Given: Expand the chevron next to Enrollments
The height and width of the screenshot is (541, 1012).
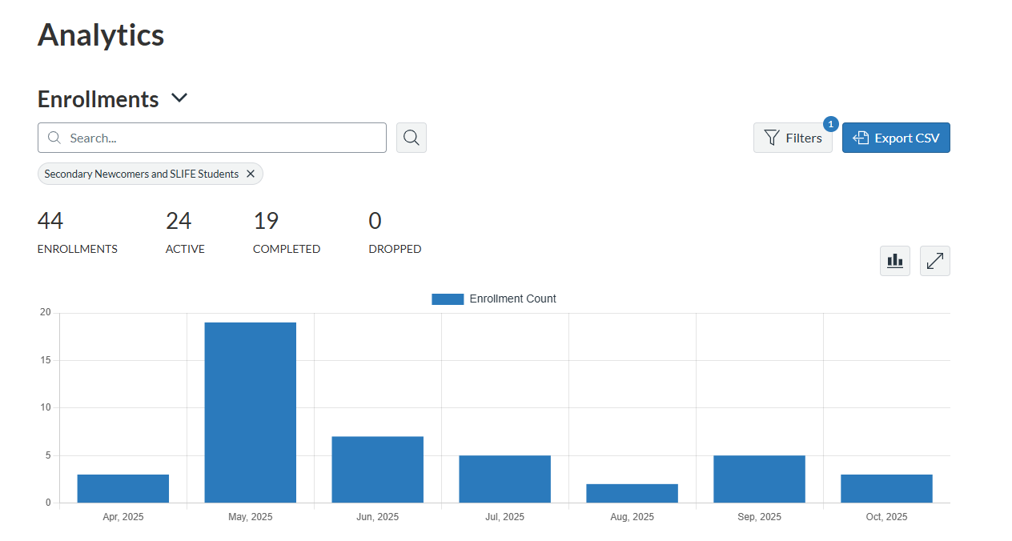Looking at the screenshot, I should point(179,98).
